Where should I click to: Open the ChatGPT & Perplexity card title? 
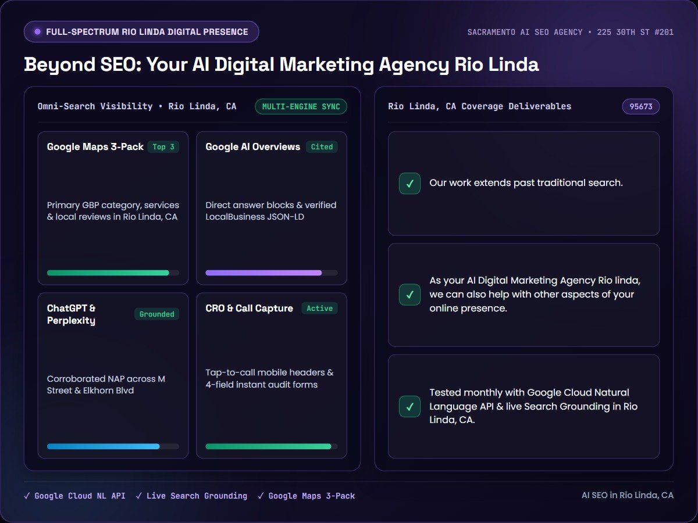click(x=72, y=314)
